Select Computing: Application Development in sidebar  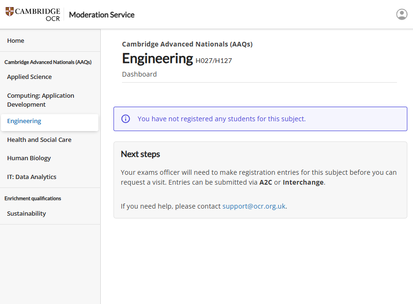(40, 100)
